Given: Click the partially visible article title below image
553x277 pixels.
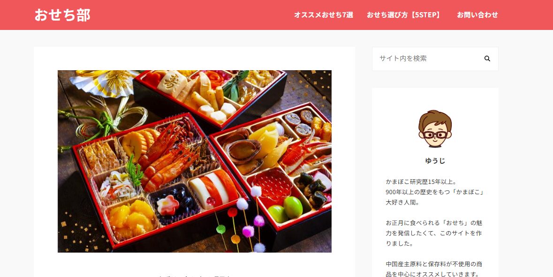Looking at the screenshot, I should click(194, 276).
